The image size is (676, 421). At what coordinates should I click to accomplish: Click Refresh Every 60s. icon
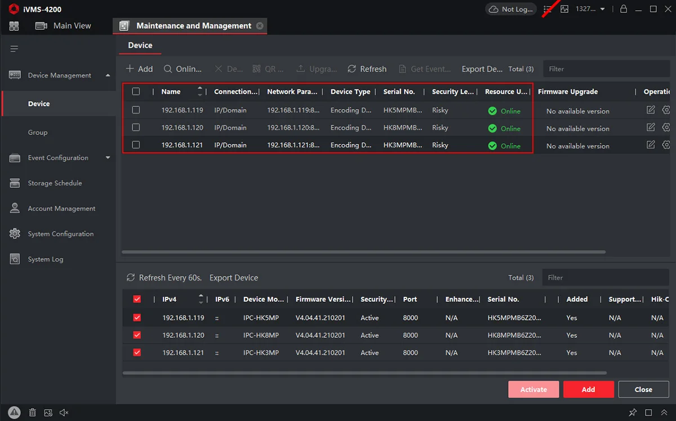tap(131, 278)
